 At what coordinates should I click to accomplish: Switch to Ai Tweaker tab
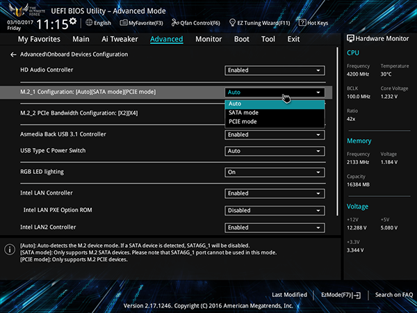(120, 39)
